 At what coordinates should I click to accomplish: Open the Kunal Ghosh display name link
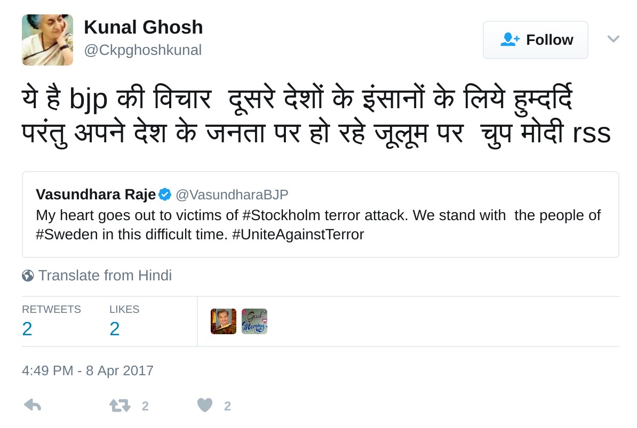pyautogui.click(x=144, y=27)
